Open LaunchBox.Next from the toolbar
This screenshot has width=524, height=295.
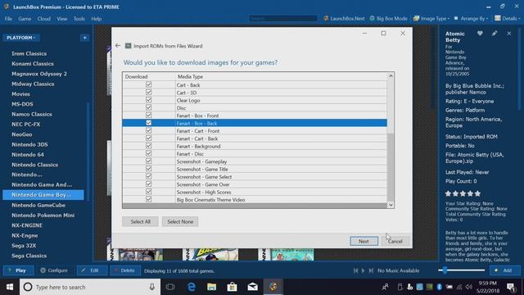(x=344, y=19)
